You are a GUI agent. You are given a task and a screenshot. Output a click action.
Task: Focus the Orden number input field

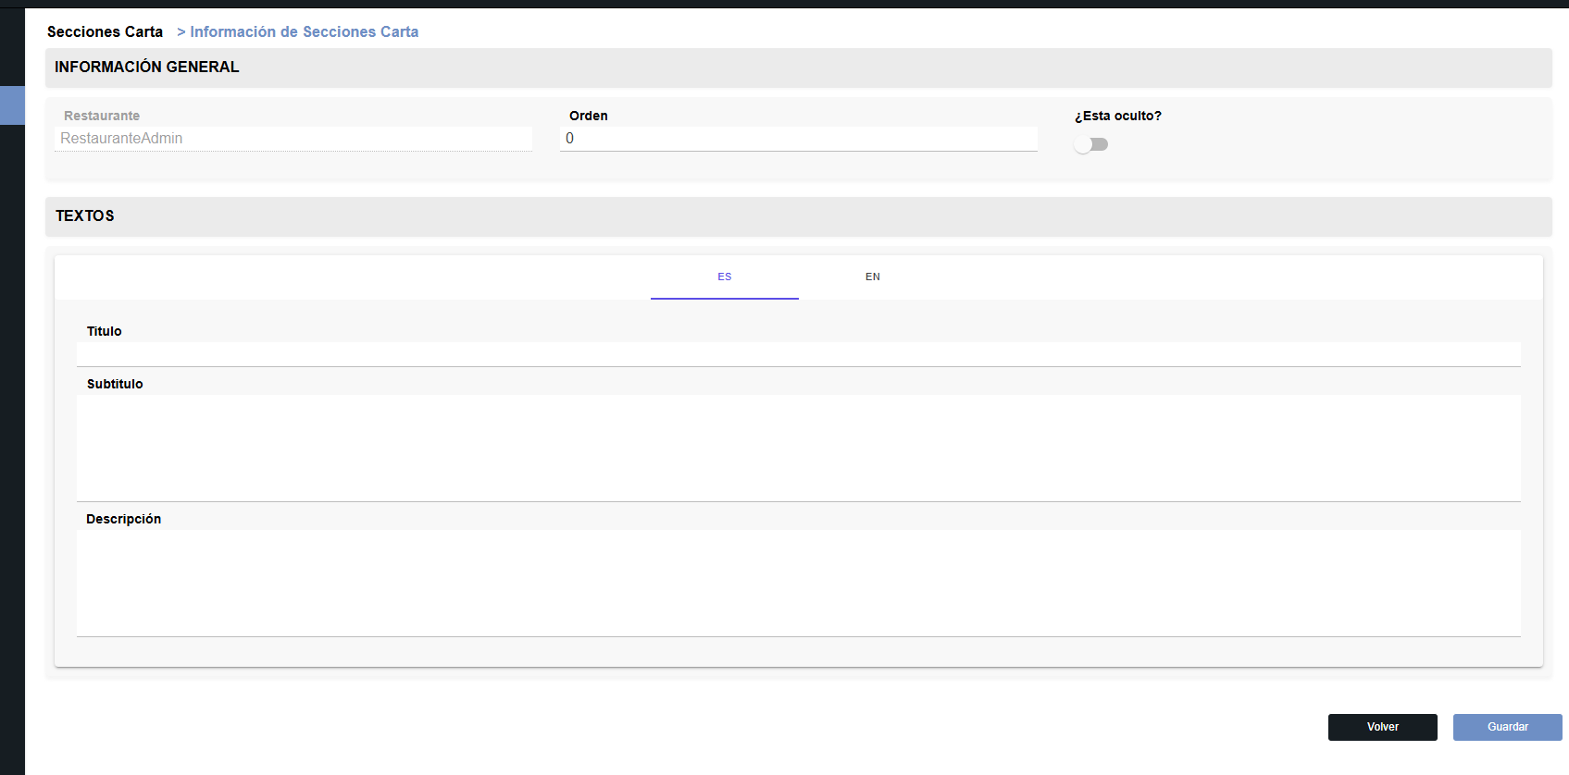coord(798,139)
